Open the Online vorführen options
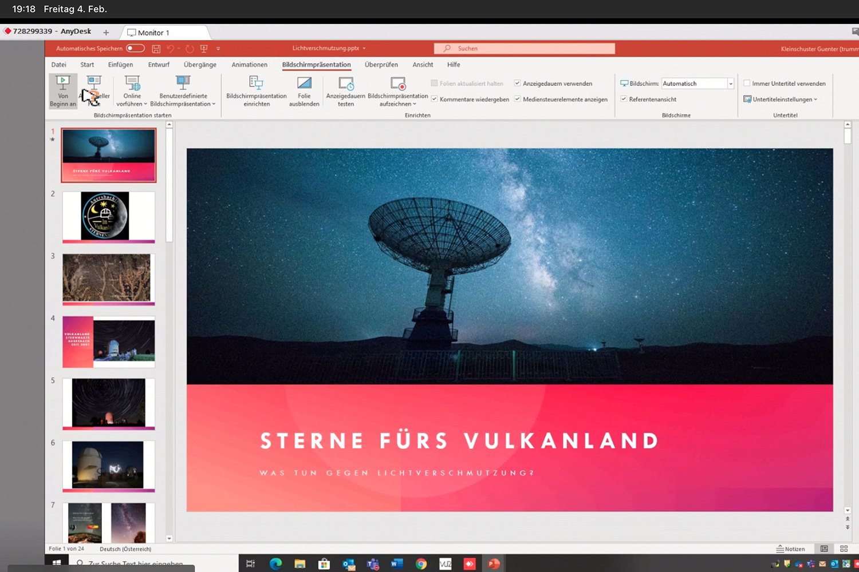Viewport: 859px width, 572px height. (132, 91)
